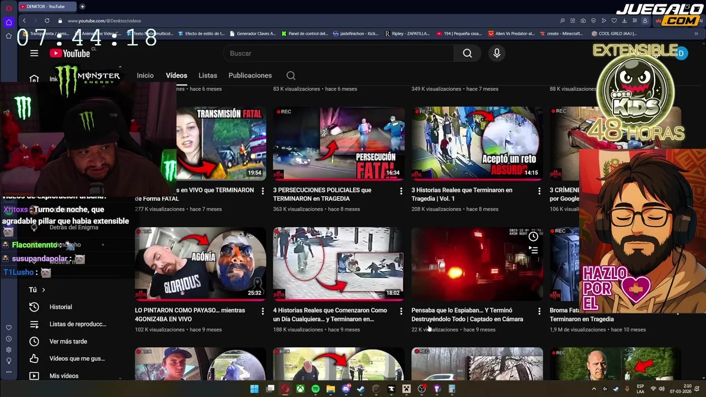The width and height of the screenshot is (706, 397).
Task: Open bookmark Ripley - ZAPATILLA...
Action: (x=407, y=34)
